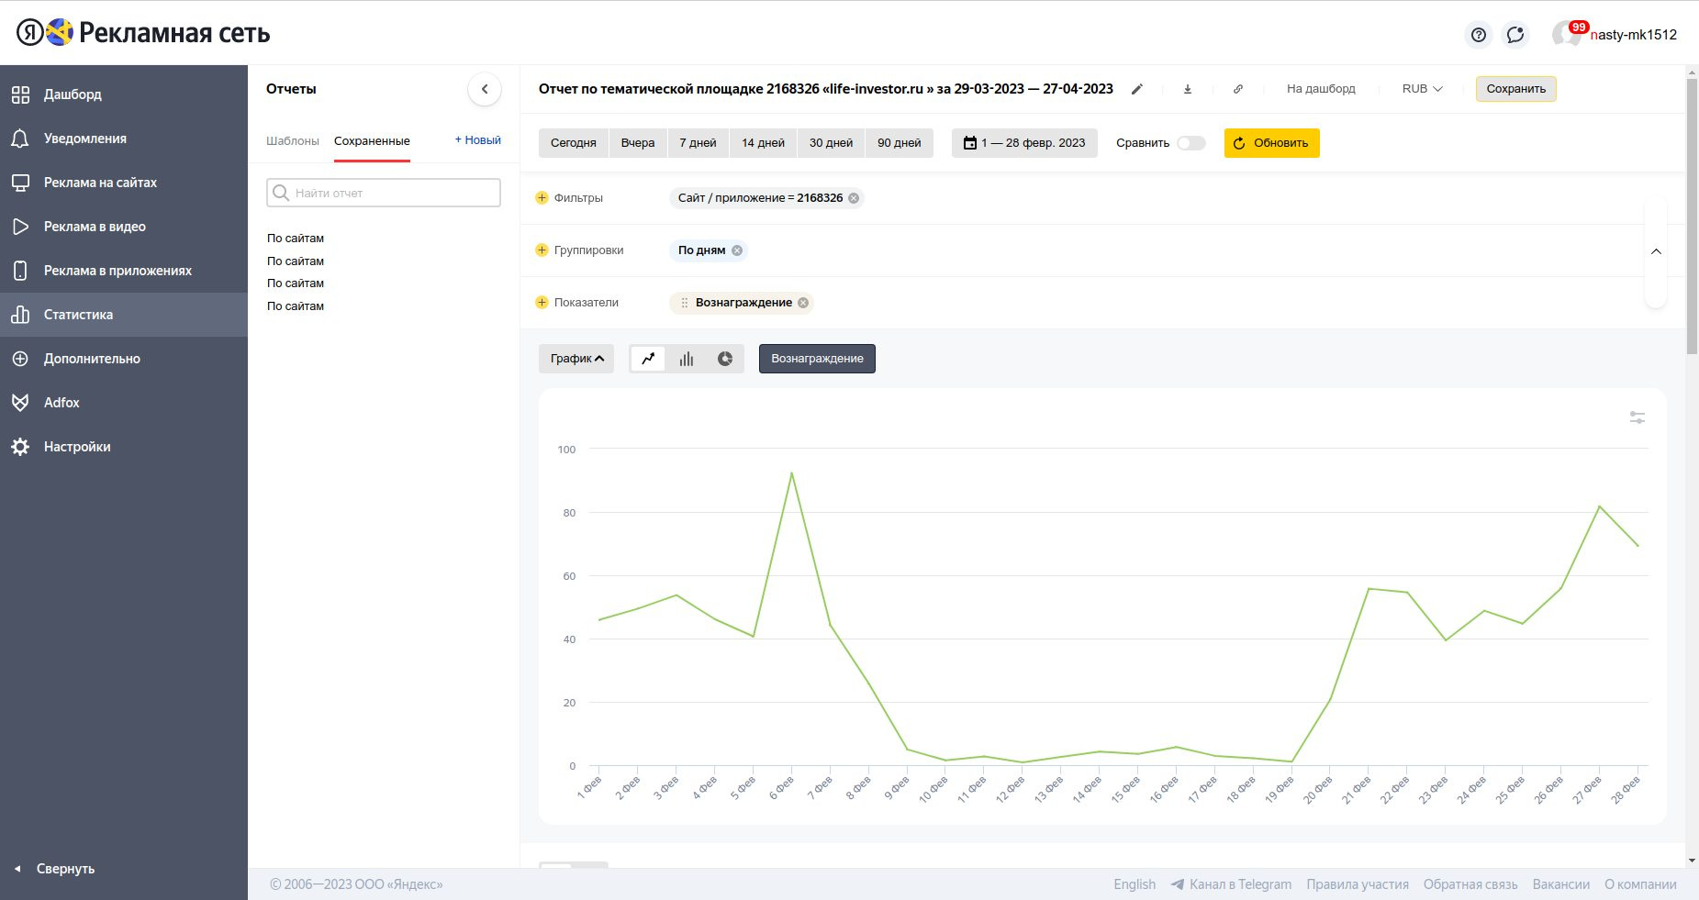Click the Найти отчет search field
This screenshot has height=900, width=1699.
click(x=384, y=193)
